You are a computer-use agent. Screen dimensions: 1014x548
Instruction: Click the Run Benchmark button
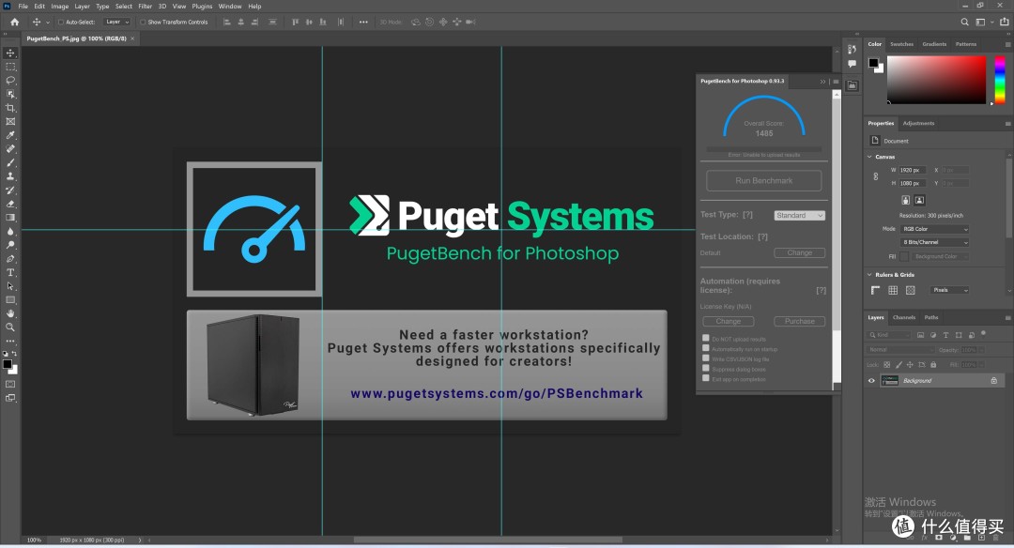[x=763, y=180]
